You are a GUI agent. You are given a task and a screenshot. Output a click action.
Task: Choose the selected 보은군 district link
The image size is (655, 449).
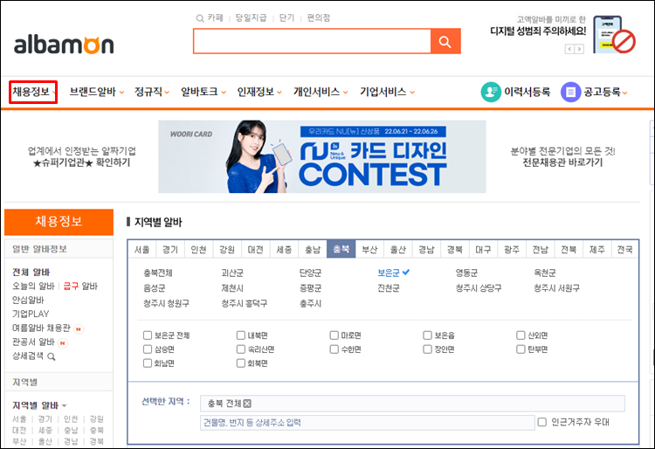389,273
